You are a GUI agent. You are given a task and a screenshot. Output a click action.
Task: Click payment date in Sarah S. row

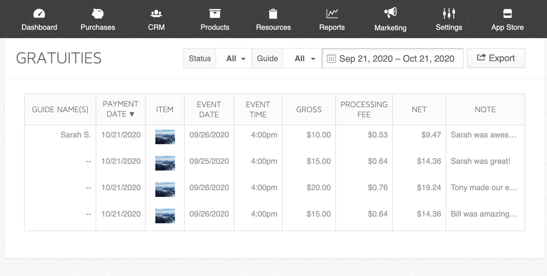(x=121, y=135)
